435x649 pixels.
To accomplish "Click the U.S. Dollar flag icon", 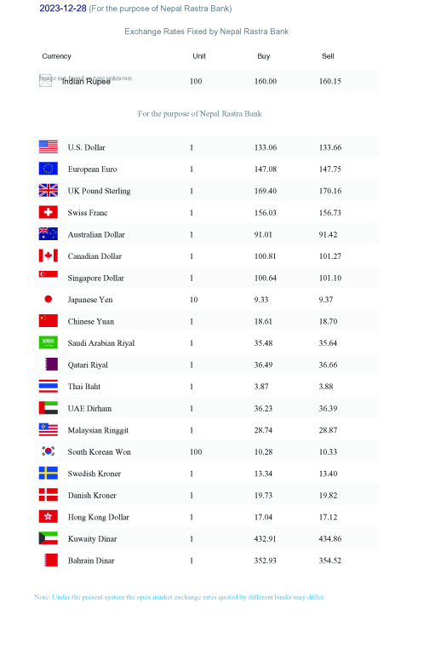I will tap(49, 147).
